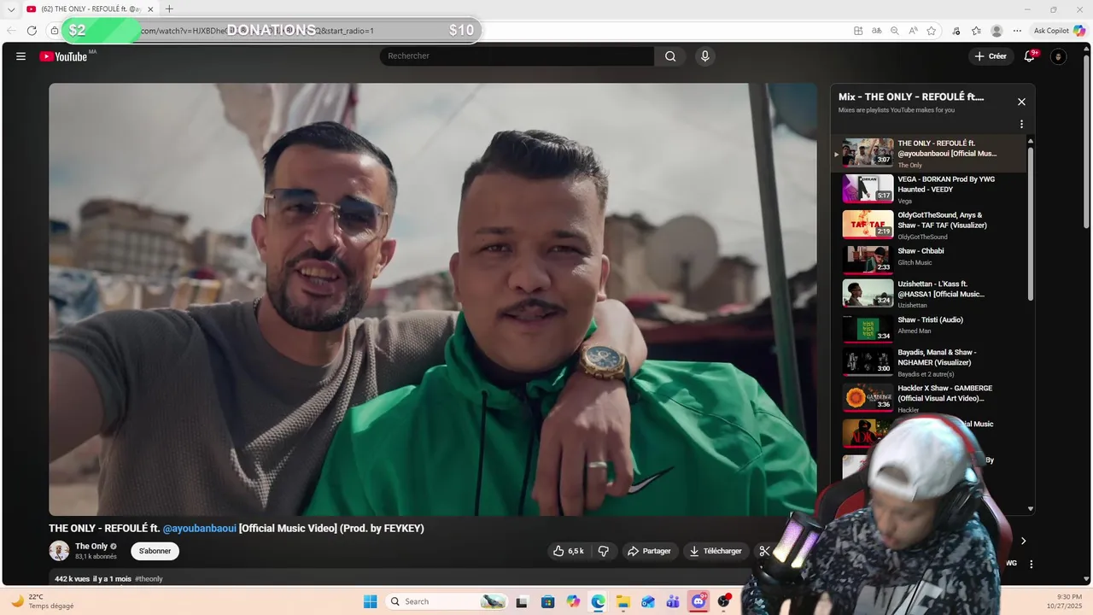
Task: Open Microsoft Teams from the taskbar
Action: 673,601
